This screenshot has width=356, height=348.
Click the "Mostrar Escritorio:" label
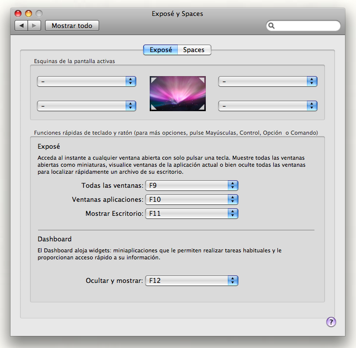coord(115,214)
